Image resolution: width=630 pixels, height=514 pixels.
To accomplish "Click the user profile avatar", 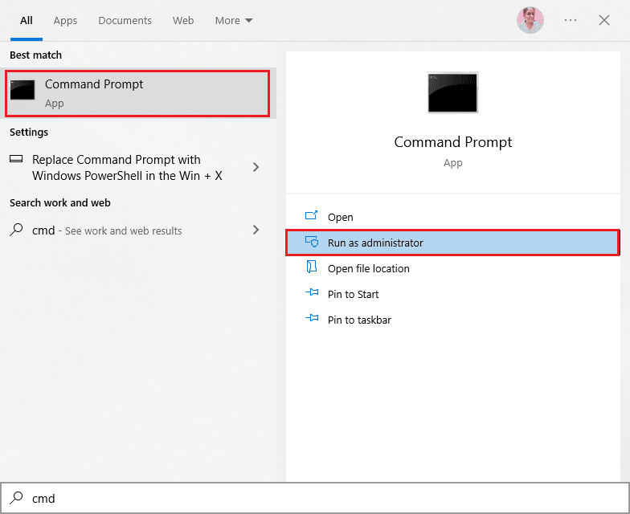I will (x=530, y=20).
